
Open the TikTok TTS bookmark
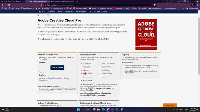click(x=143, y=8)
